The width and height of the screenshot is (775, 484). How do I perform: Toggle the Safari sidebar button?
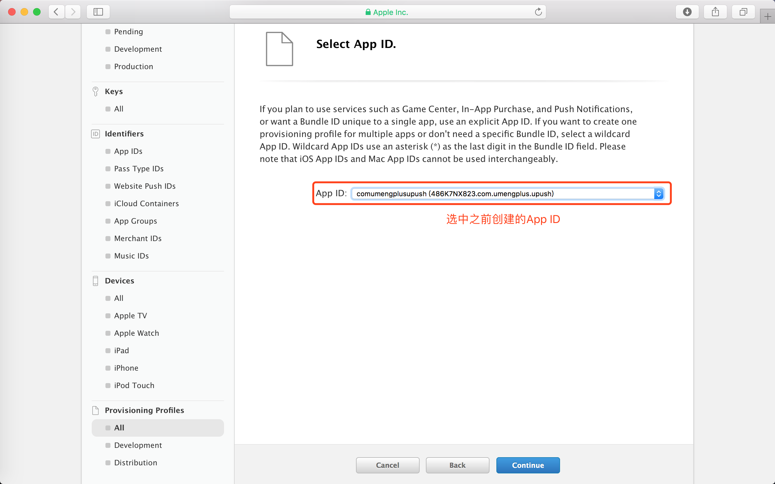pyautogui.click(x=98, y=12)
